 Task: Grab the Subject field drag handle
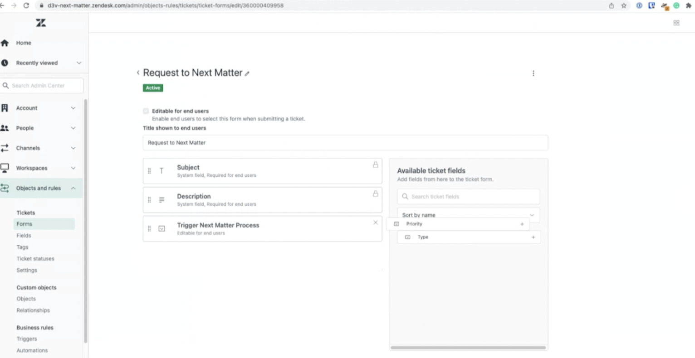click(149, 171)
